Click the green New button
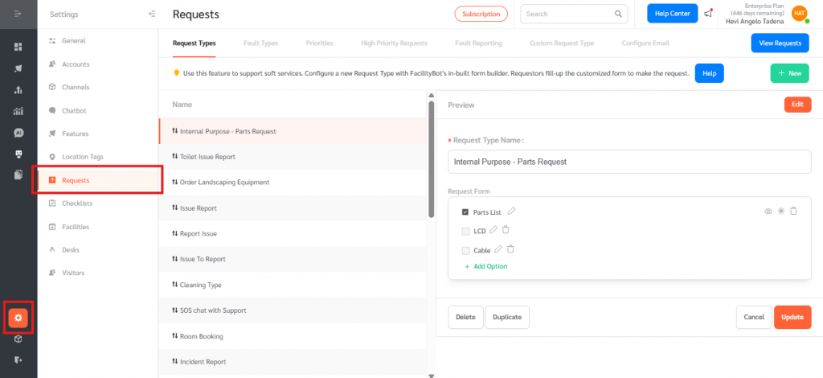The height and width of the screenshot is (378, 823). click(x=789, y=72)
